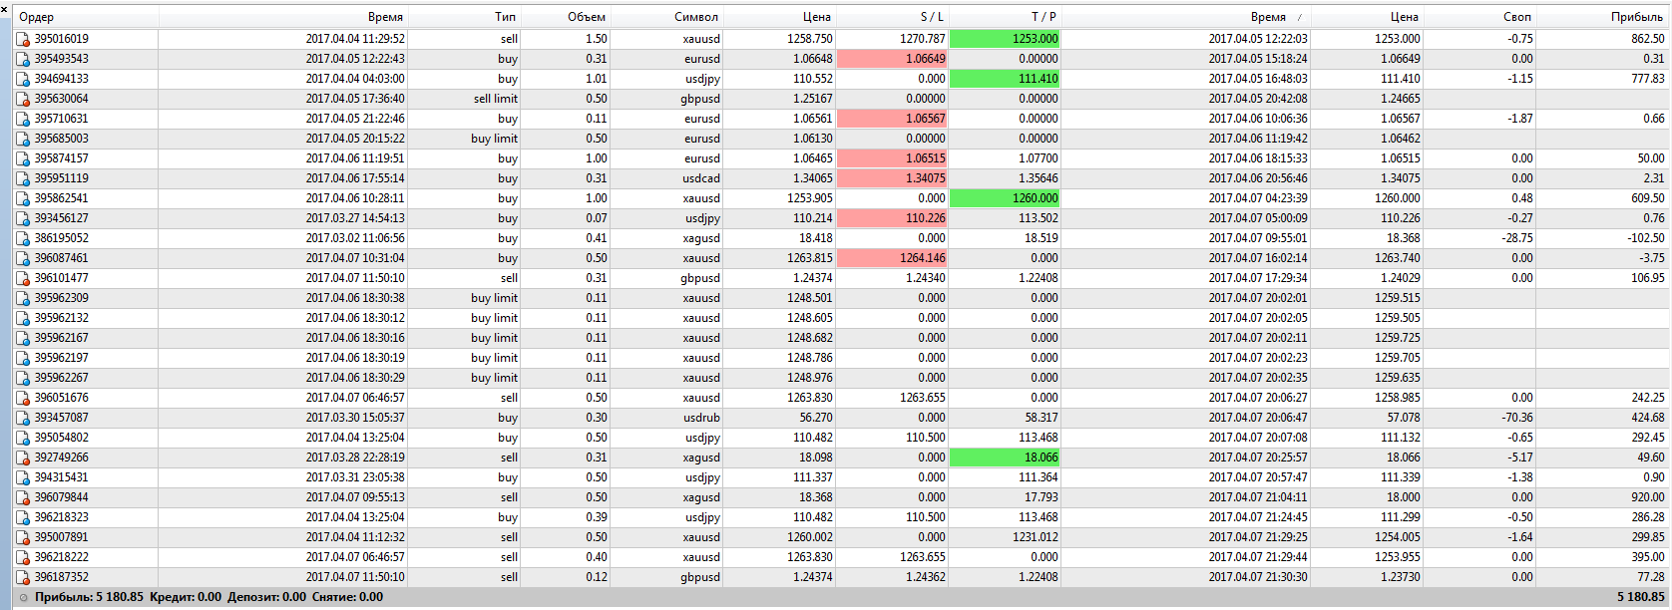Select the order icon beside 396218323
Image resolution: width=1672 pixels, height=610 pixels.
tap(22, 517)
